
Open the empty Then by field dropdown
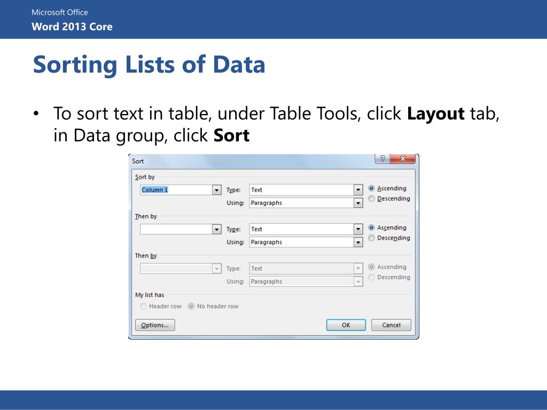tap(216, 228)
